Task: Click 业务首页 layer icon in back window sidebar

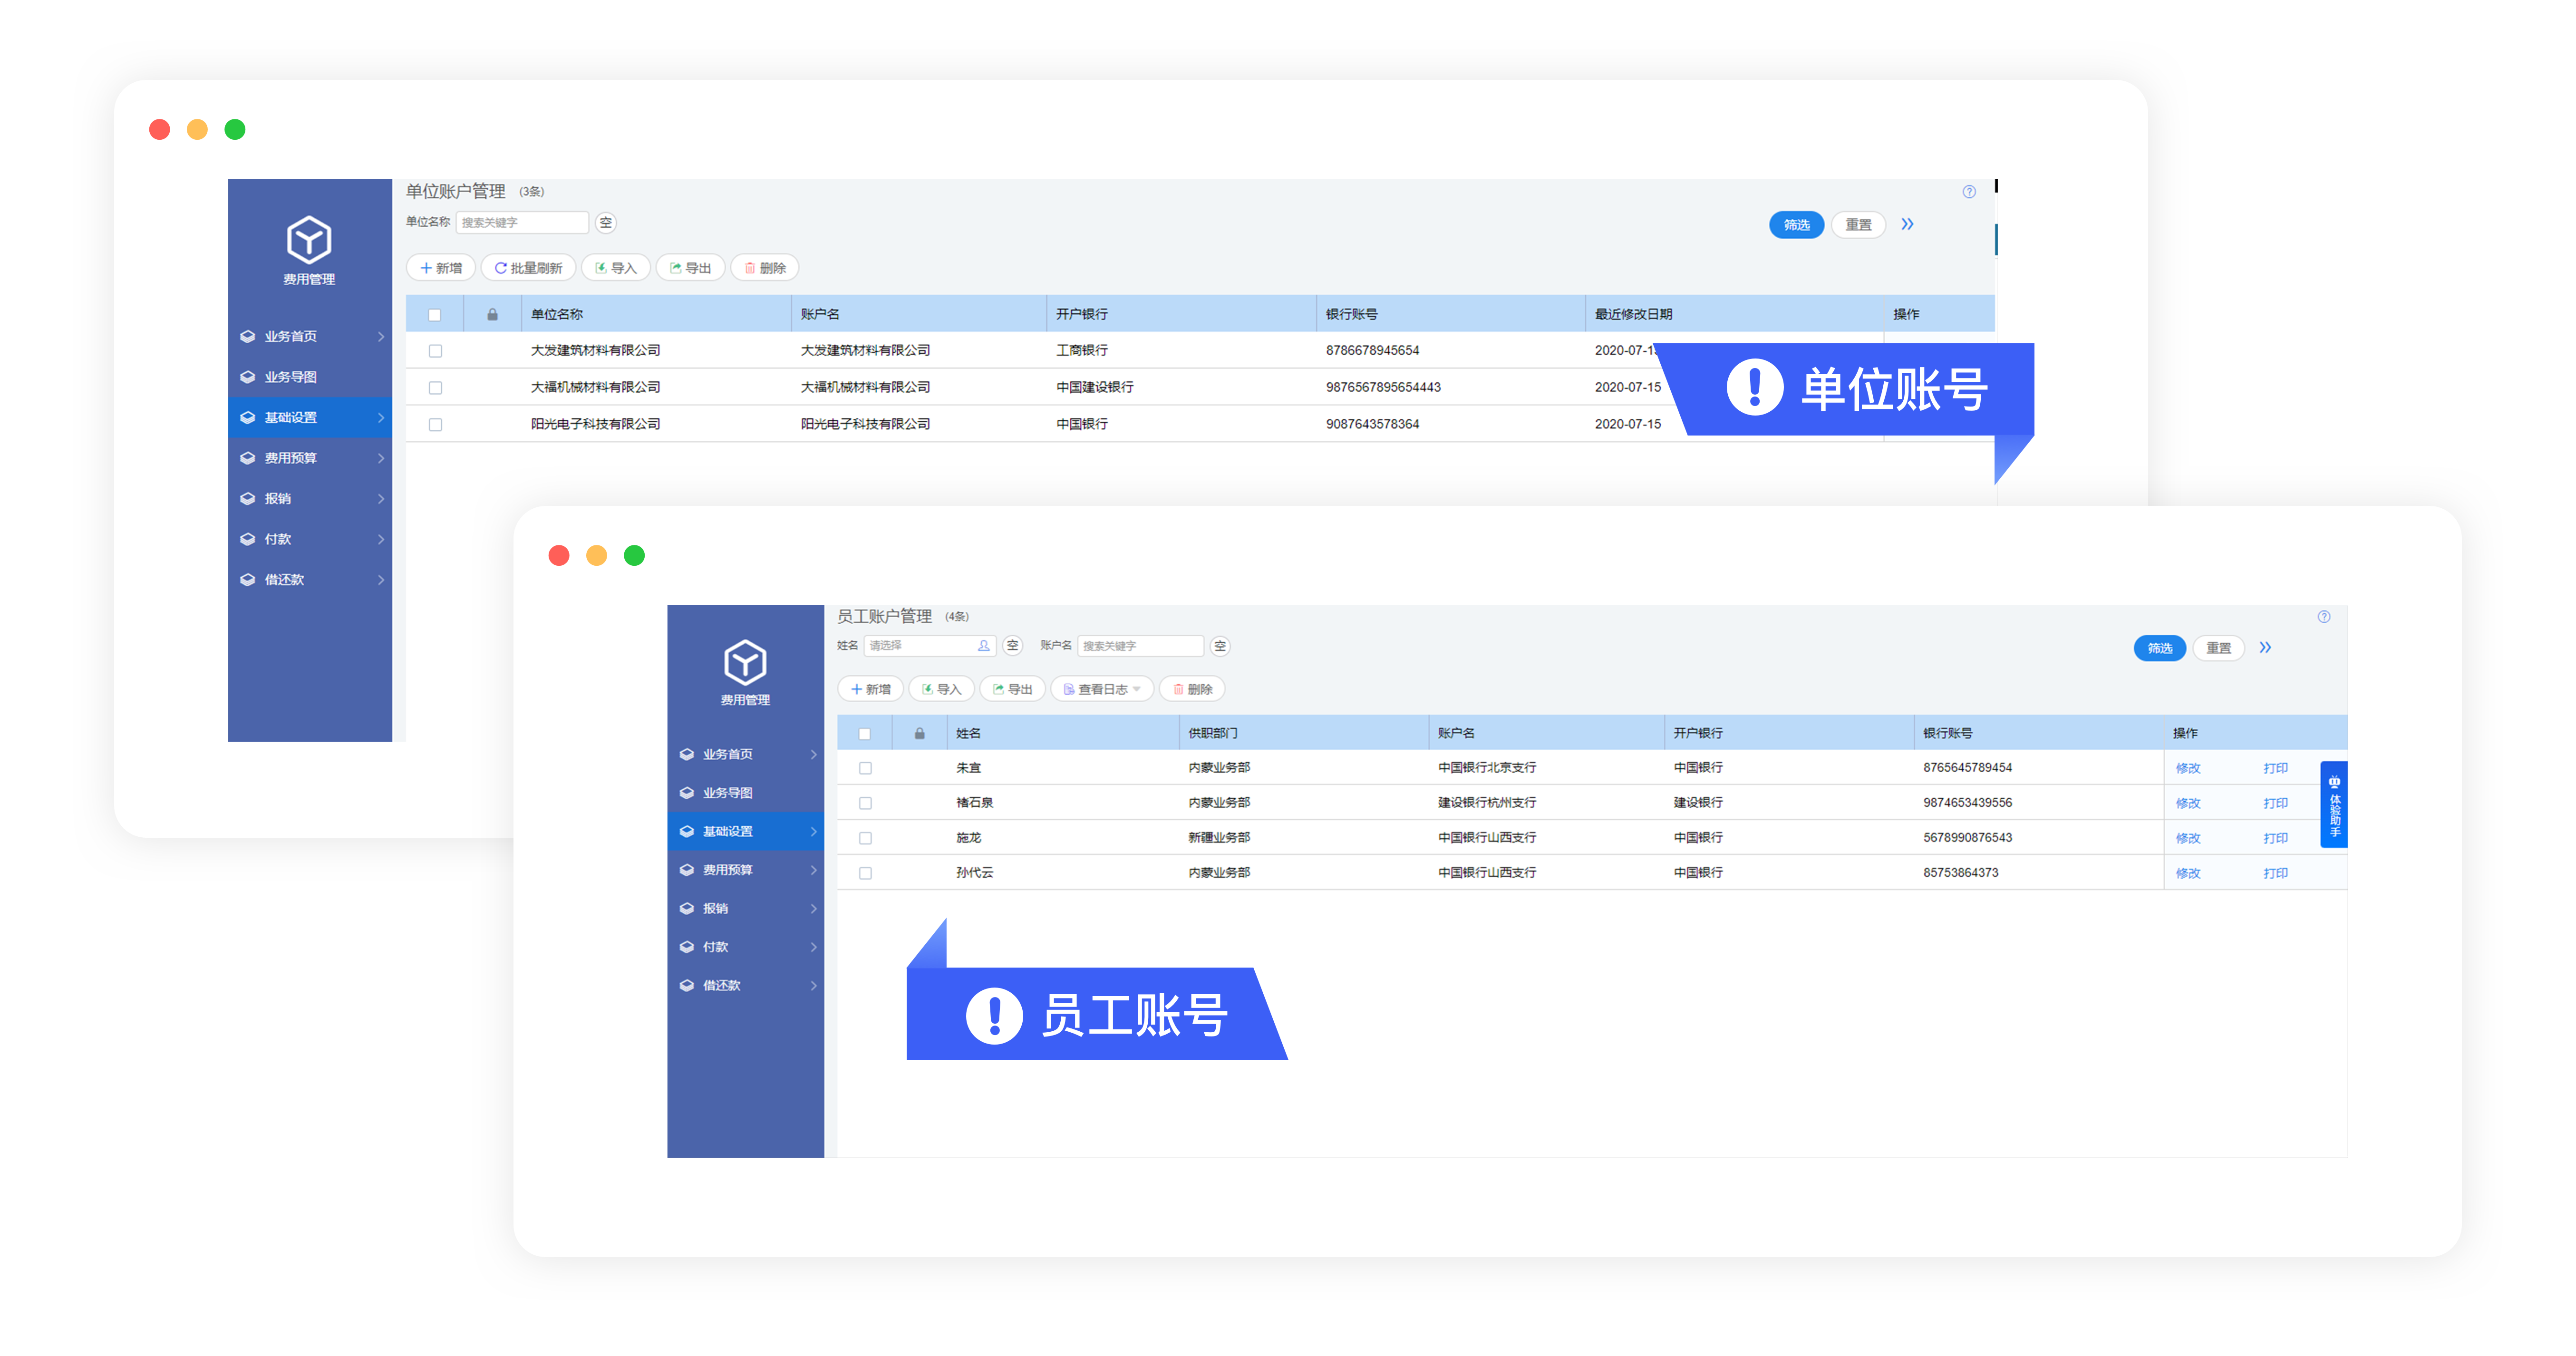Action: [248, 336]
